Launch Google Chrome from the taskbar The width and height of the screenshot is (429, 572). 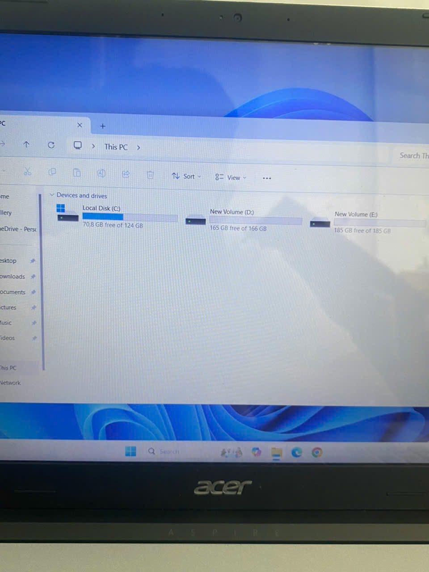pyautogui.click(x=317, y=453)
